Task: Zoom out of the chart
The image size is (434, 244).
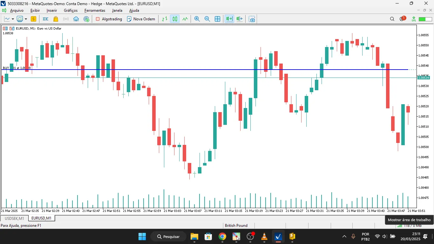Action: tap(207, 19)
